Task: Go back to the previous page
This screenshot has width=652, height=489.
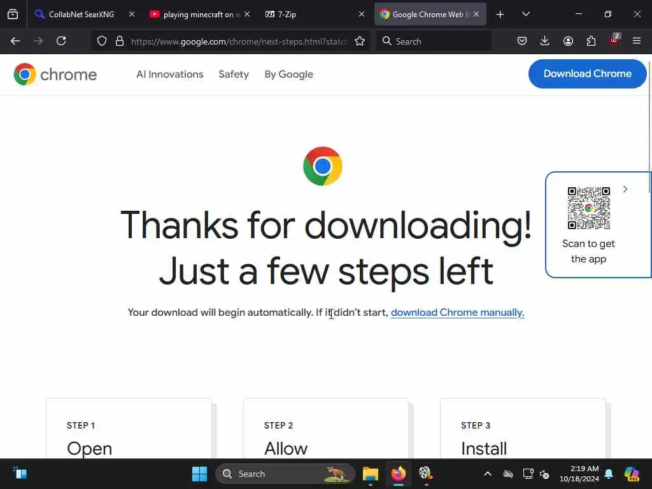Action: pyautogui.click(x=15, y=41)
